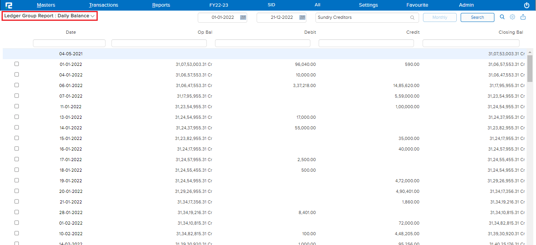
Task: Click the blue magnifier search icon
Action: pos(502,17)
